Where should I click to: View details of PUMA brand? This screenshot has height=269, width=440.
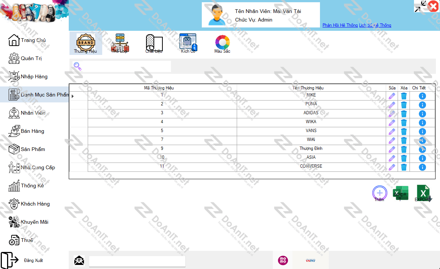422,105
